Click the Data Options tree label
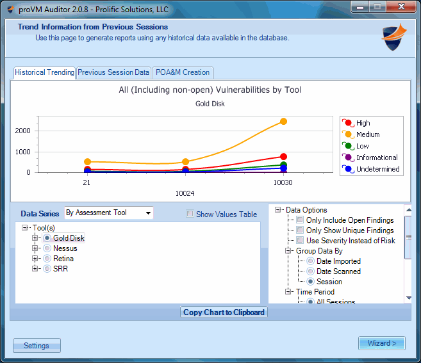Screen dimensions: 421x363 [306, 210]
